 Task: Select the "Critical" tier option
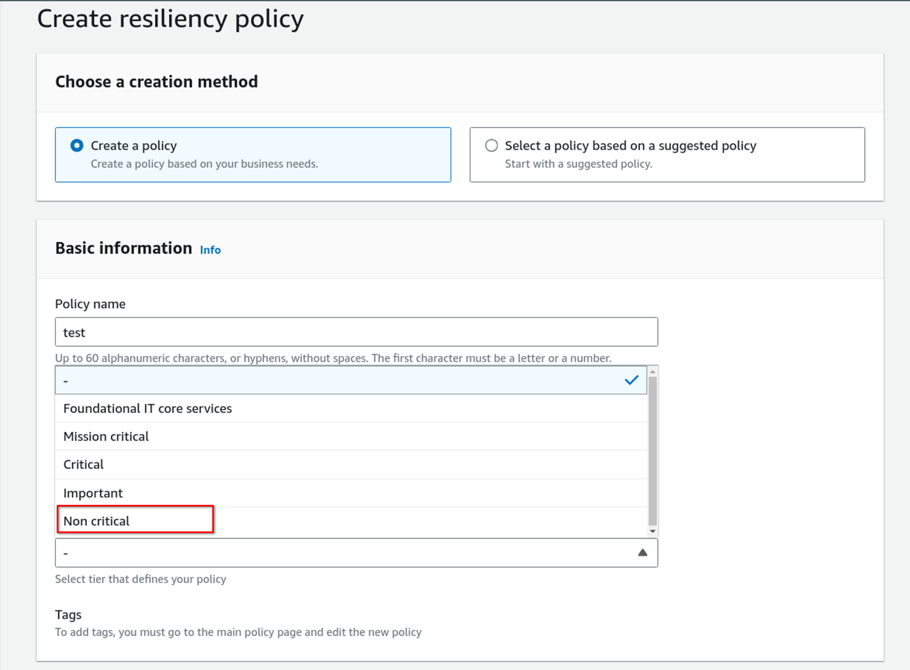(84, 464)
